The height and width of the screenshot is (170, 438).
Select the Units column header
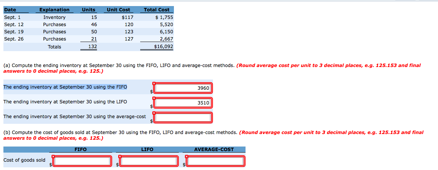click(x=89, y=10)
